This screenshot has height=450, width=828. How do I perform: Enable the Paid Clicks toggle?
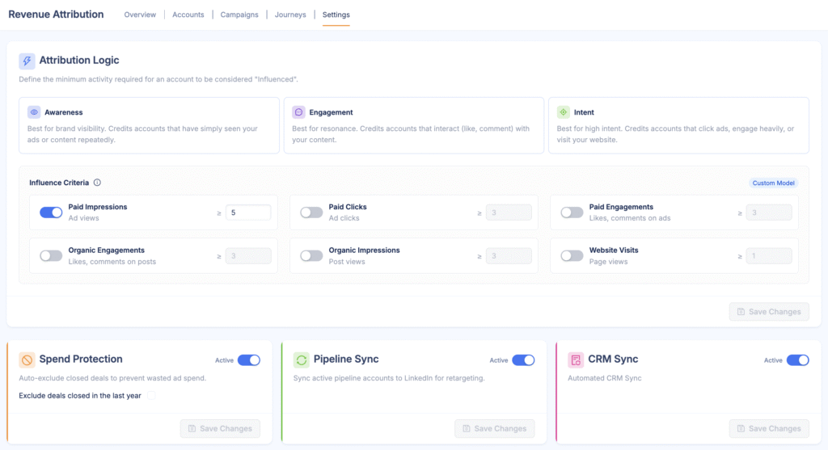[311, 212]
